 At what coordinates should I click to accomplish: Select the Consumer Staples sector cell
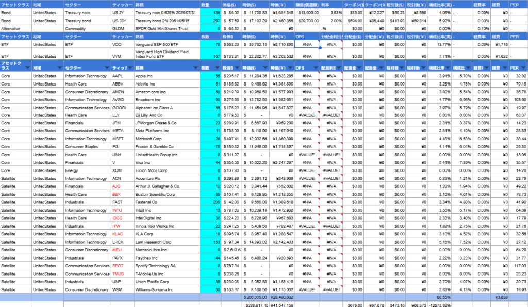88,147
